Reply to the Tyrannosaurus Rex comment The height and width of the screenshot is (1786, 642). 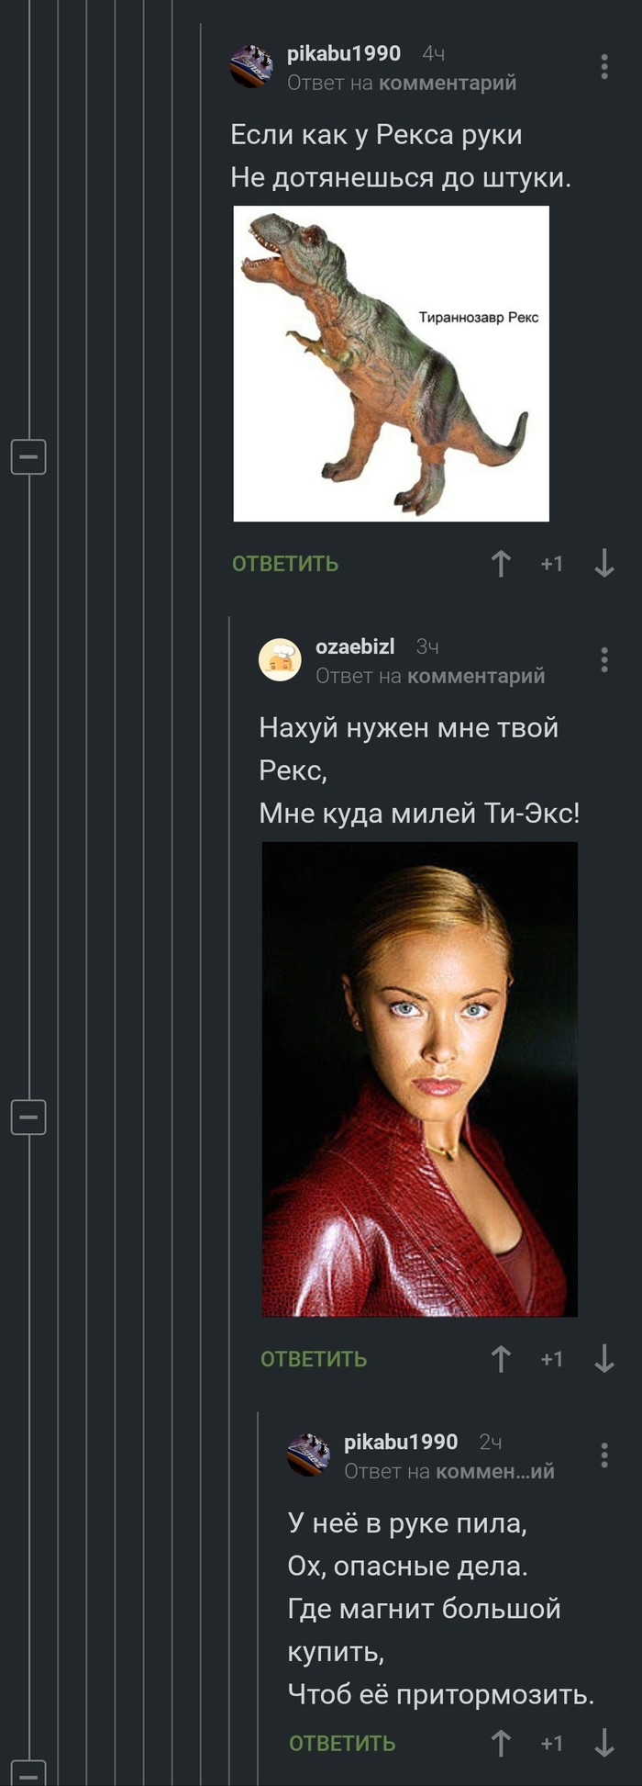click(285, 564)
